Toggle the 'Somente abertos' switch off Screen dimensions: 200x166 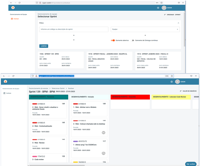[x=113, y=40]
